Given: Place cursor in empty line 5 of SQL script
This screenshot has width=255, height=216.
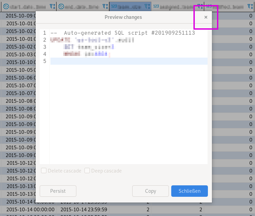Looking at the screenshot, I should 129,61.
